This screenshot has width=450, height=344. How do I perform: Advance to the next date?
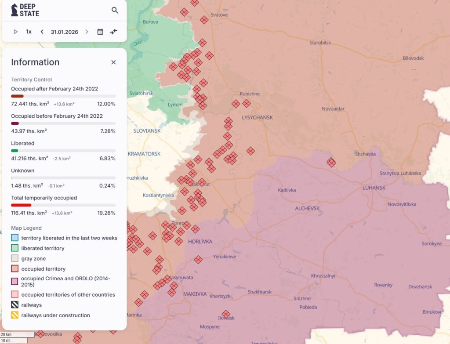87,32
